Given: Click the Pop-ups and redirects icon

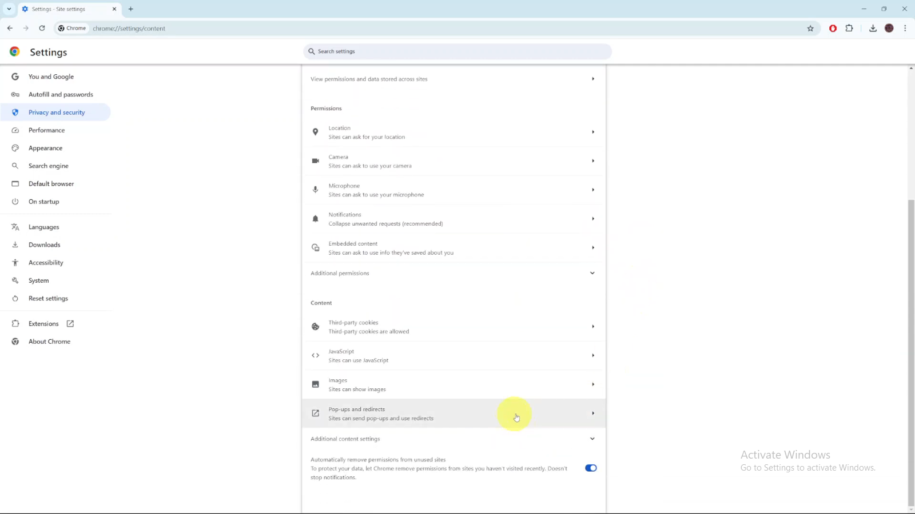Looking at the screenshot, I should (x=315, y=413).
